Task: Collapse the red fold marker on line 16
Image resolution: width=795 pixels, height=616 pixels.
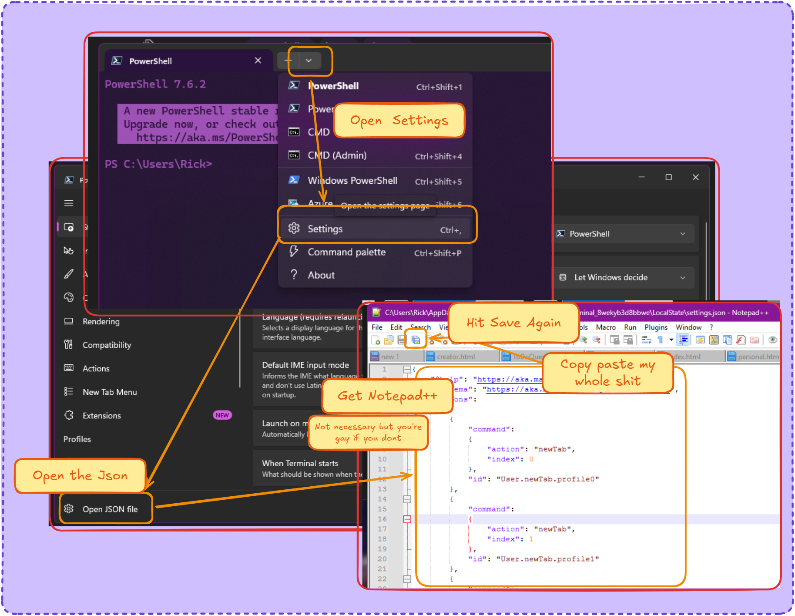Action: [x=407, y=519]
